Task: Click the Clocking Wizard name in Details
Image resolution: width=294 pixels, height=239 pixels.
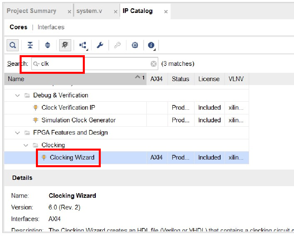Action: coord(73,196)
